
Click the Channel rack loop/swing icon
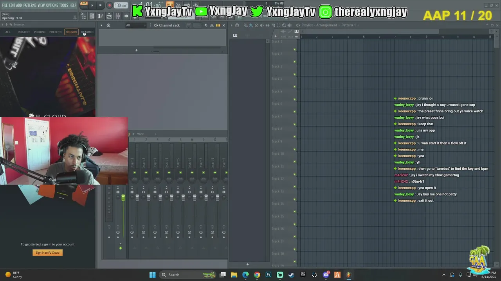pos(108,25)
